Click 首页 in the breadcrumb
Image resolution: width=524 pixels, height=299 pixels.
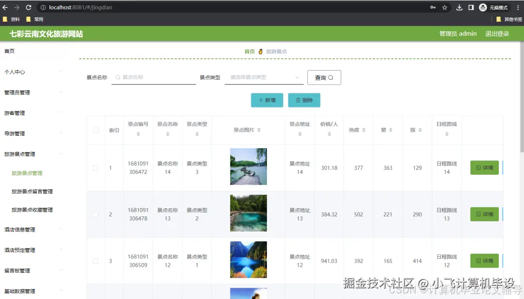click(x=249, y=51)
